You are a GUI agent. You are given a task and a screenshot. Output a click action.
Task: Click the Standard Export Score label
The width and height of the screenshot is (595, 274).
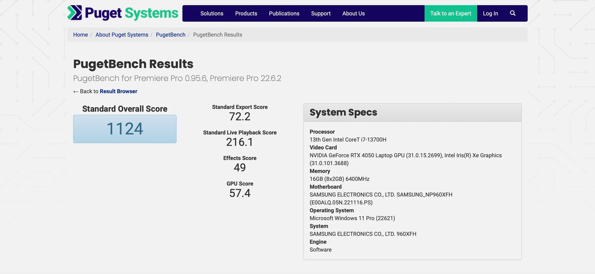tap(240, 107)
